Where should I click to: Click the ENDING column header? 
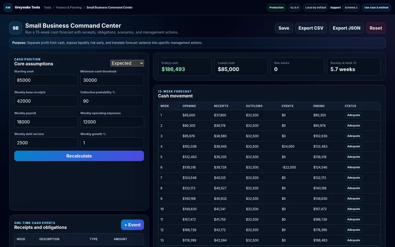click(x=319, y=106)
